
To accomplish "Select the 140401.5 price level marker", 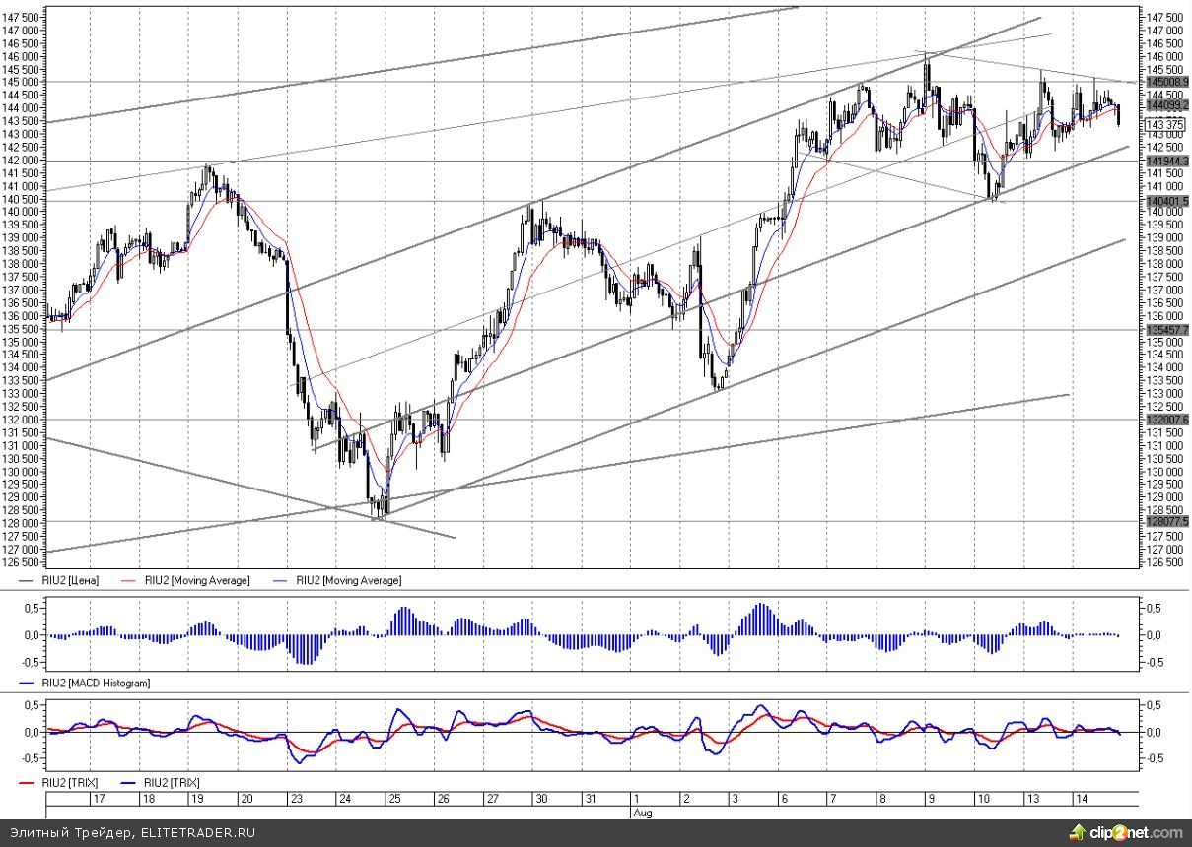I will 1165,201.
